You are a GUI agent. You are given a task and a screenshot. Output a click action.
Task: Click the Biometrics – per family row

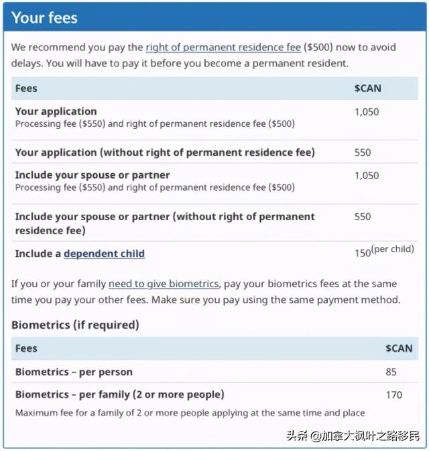pyautogui.click(x=119, y=395)
